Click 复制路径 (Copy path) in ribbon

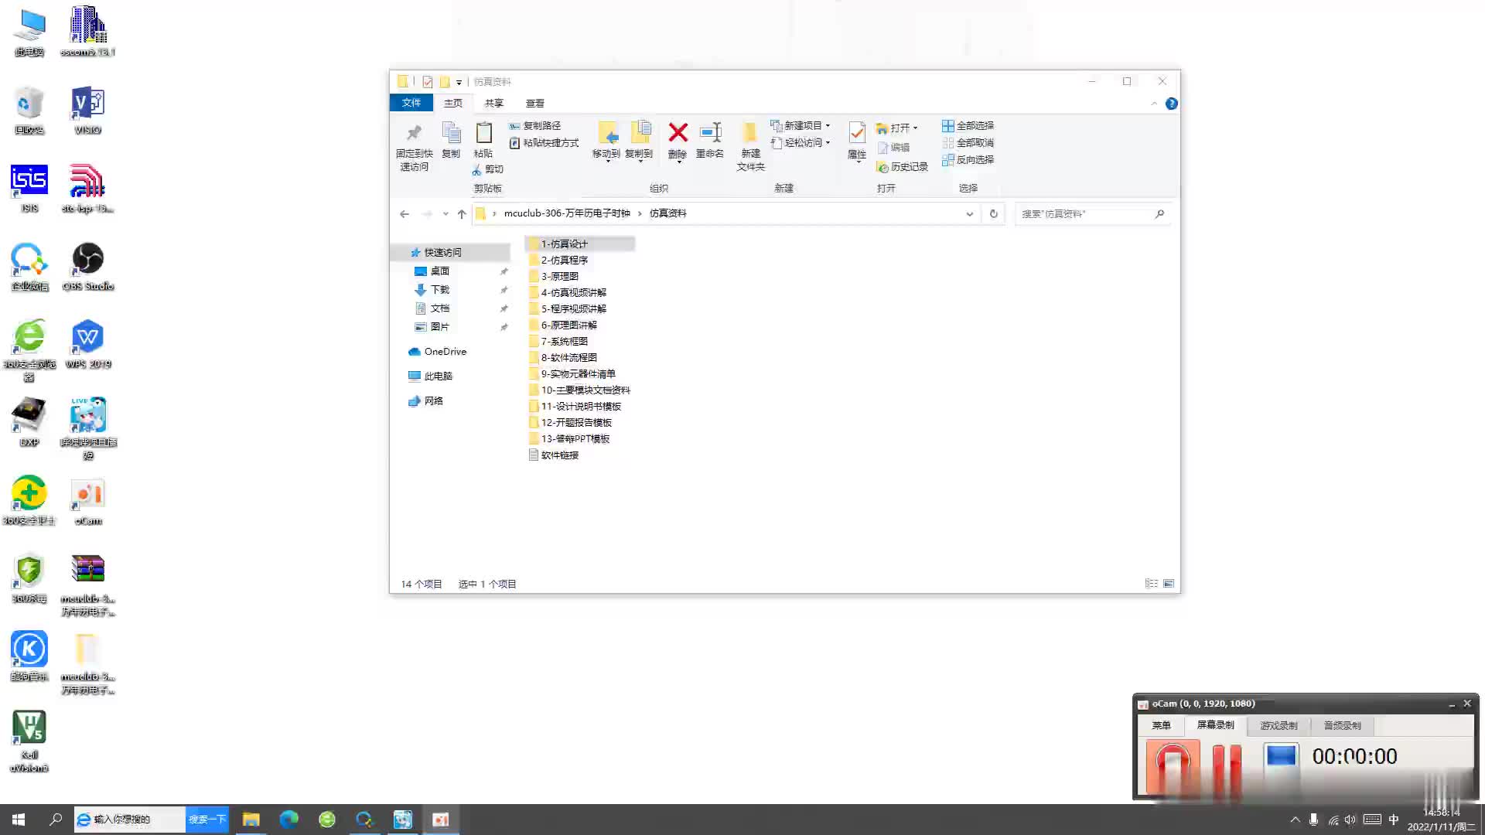(534, 125)
